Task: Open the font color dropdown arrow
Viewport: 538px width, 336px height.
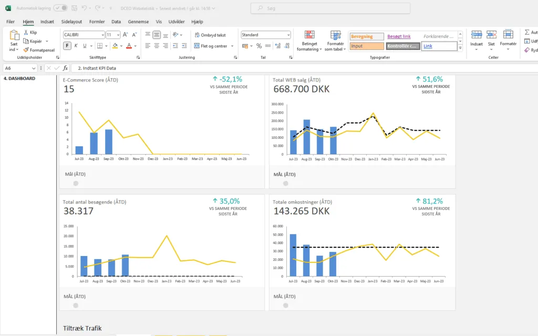Action: [x=135, y=46]
